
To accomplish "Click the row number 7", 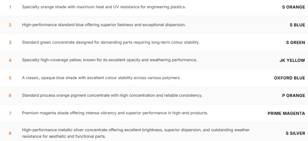I will (10, 113).
